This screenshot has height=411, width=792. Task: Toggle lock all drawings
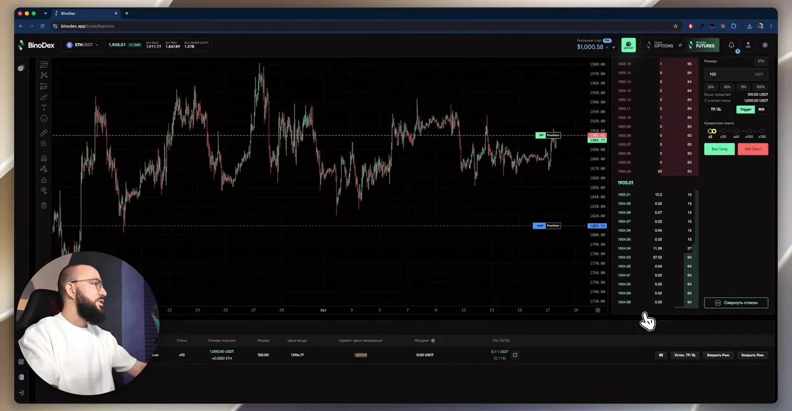coord(44,180)
